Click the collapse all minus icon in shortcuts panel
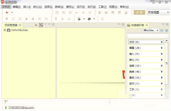The width and height of the screenshot is (171, 111). [162, 31]
